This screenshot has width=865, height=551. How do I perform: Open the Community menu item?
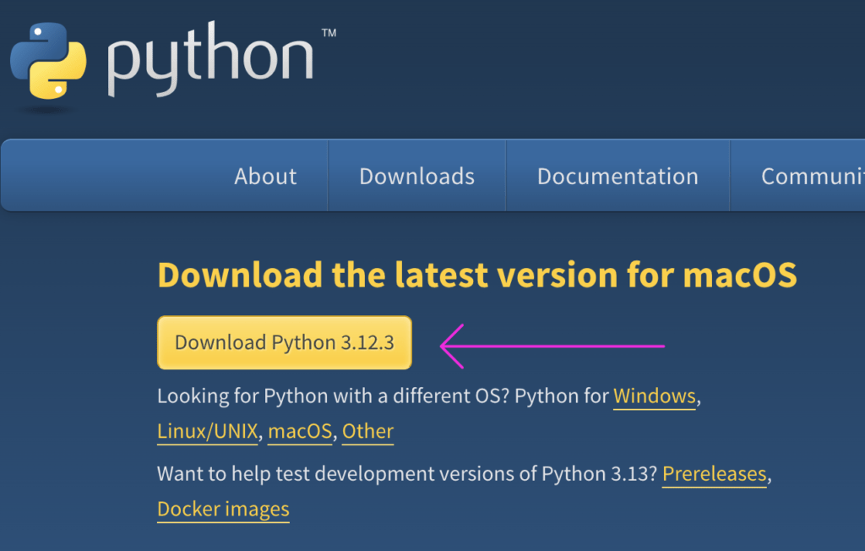point(813,176)
